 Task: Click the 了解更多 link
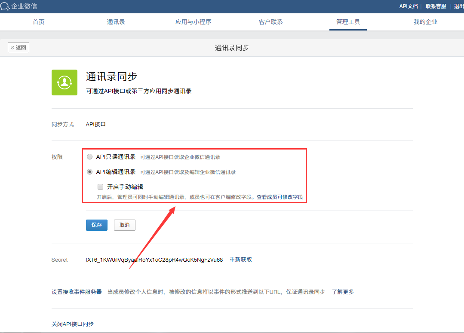tap(343, 291)
